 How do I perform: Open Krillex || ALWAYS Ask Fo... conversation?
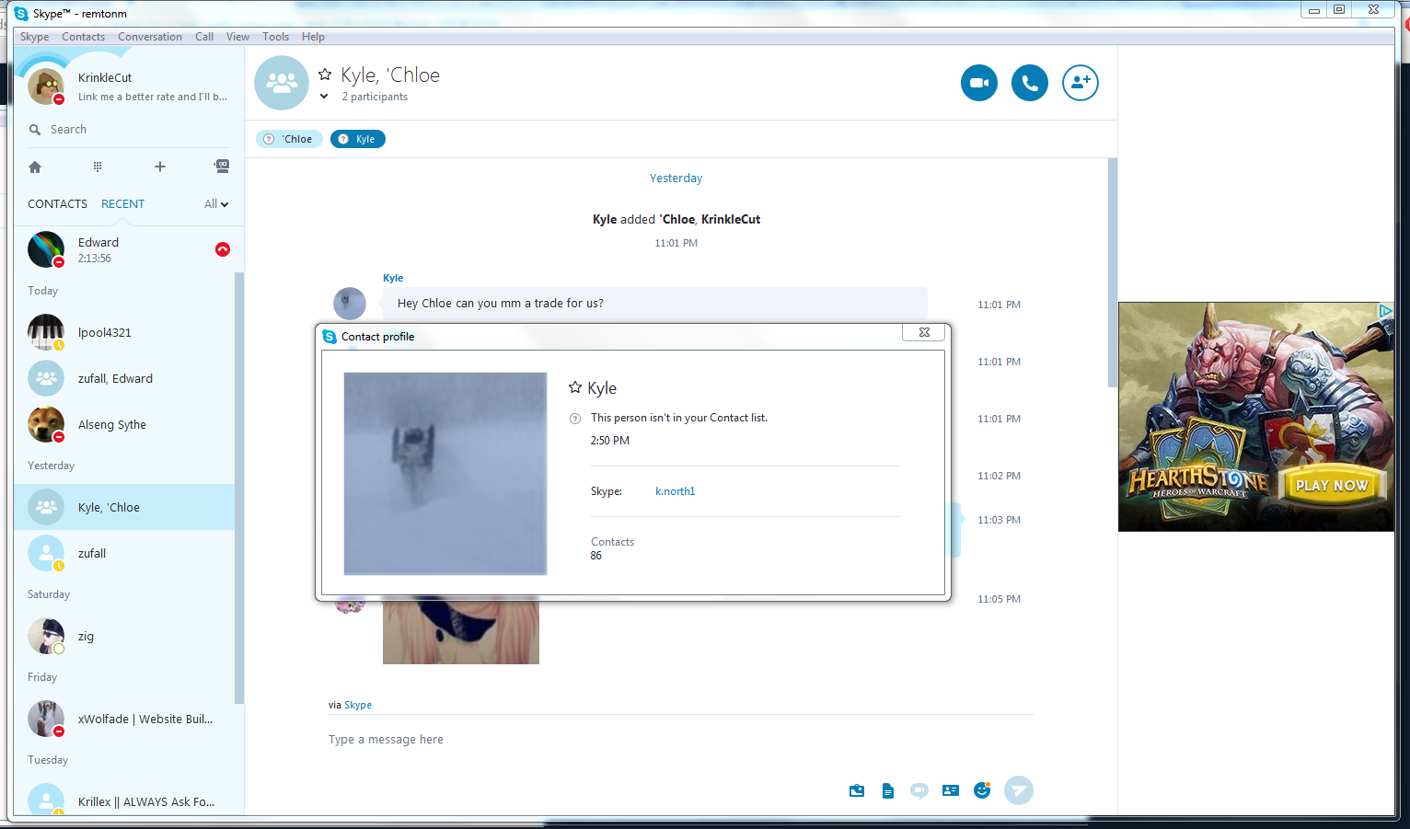[x=124, y=797]
